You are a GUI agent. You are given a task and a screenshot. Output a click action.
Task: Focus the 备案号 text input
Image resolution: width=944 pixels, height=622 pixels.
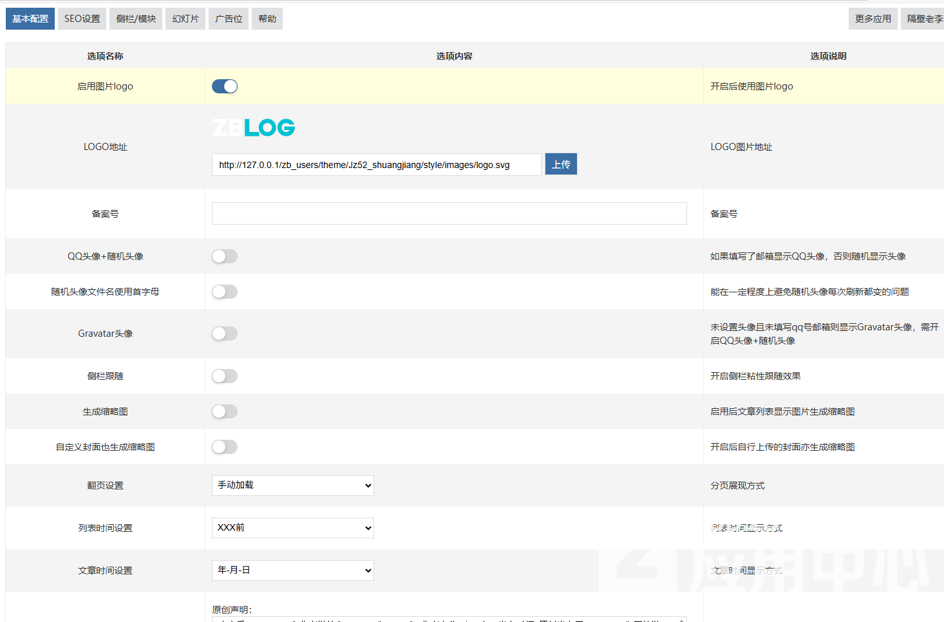tap(449, 214)
